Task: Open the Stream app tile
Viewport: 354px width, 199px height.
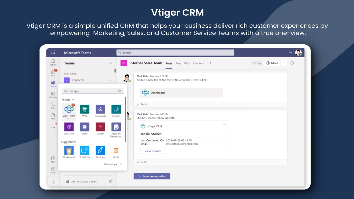Action: tap(100, 129)
